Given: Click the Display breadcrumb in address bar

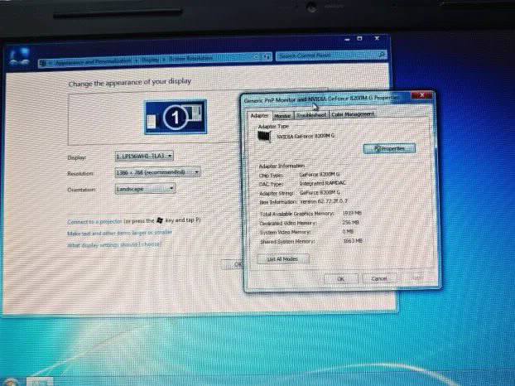Looking at the screenshot, I should tap(149, 60).
